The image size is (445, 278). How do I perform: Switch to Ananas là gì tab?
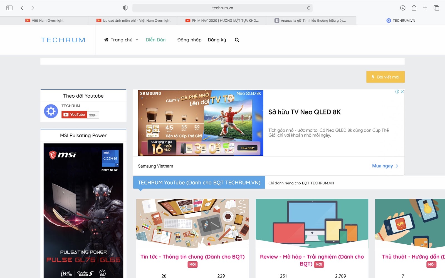point(311,21)
